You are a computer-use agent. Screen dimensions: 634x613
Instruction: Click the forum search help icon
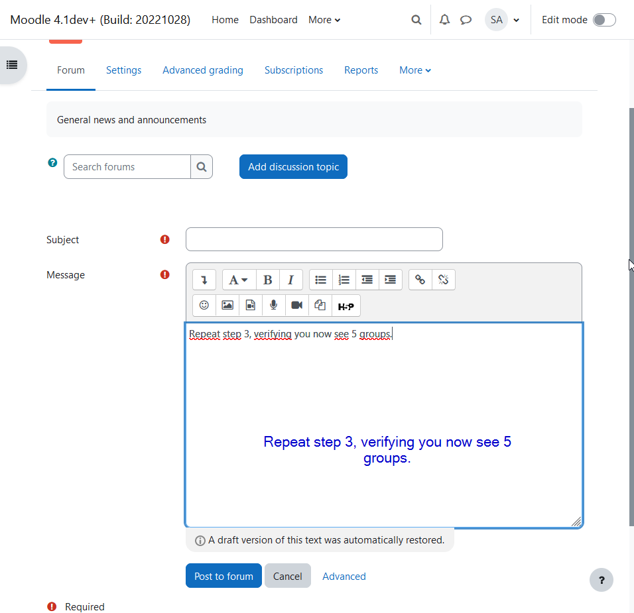pos(52,162)
